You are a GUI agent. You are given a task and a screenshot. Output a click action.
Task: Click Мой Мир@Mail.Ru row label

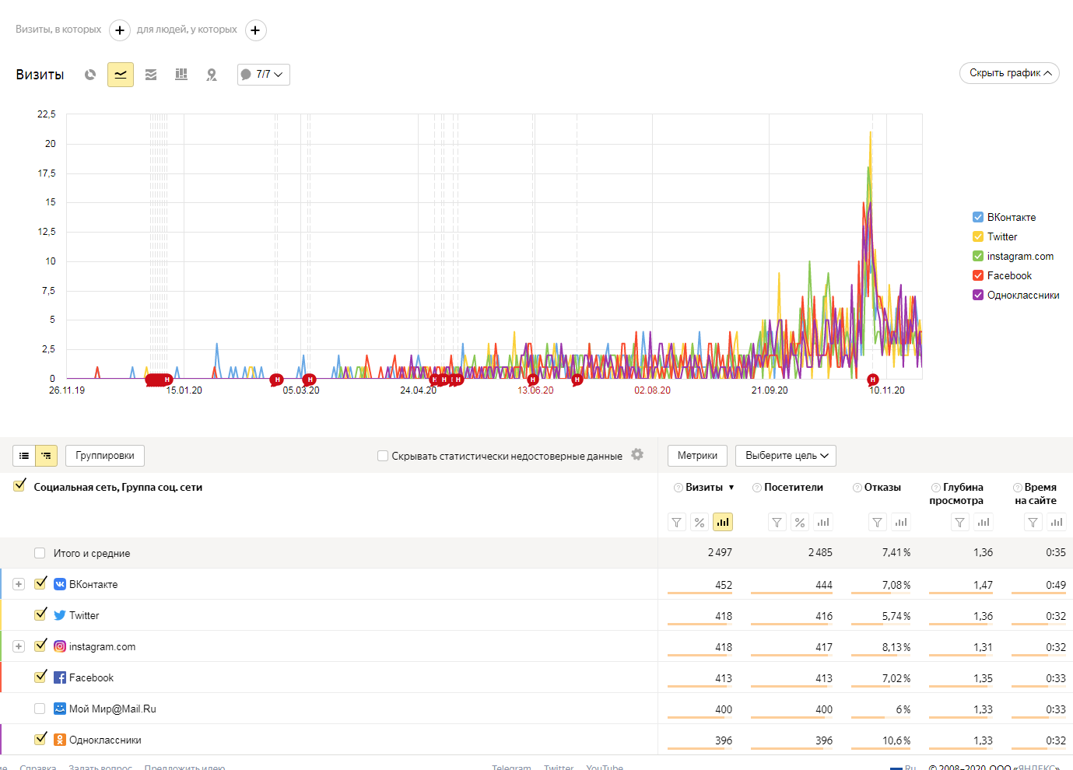coord(113,709)
